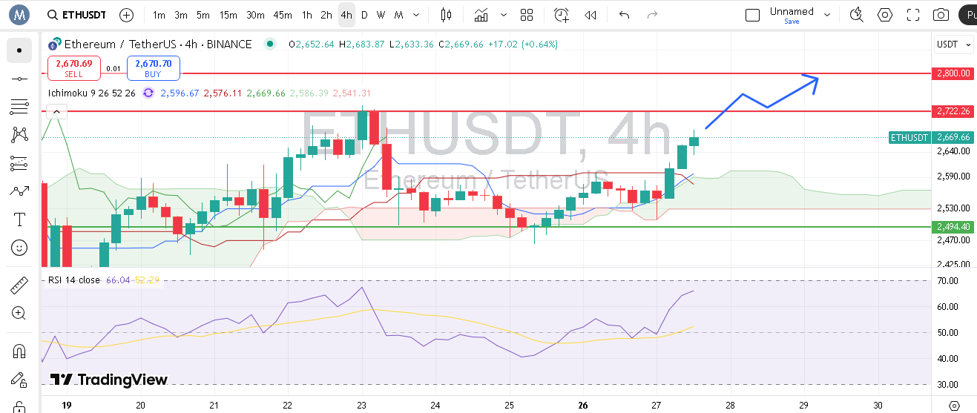Image resolution: width=977 pixels, height=413 pixels.
Task: Click the ETHUSDT 2,669.66 last price label
Action: [931, 137]
